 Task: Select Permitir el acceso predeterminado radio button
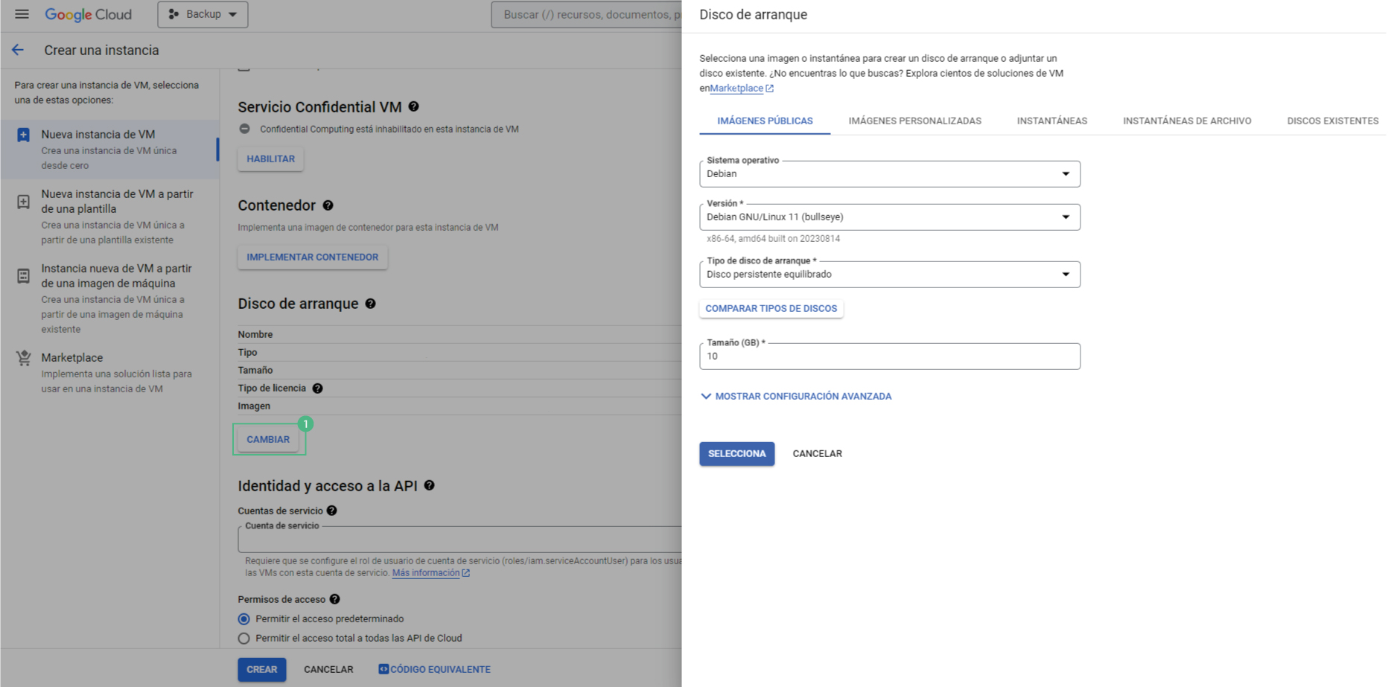tap(244, 619)
